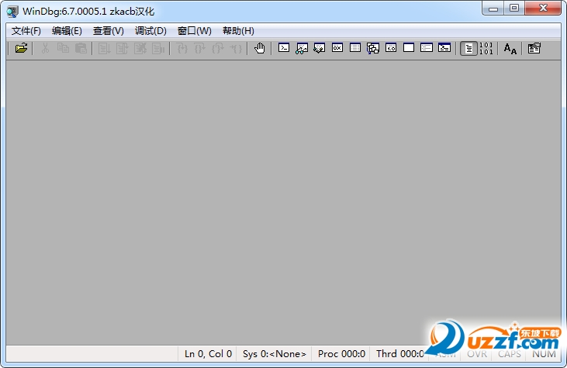567x368 pixels.
Task: Open the Scratch Pad window icon
Action: pos(409,48)
